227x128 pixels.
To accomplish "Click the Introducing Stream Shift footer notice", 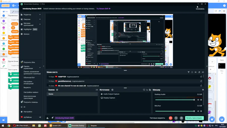I will coord(64,118).
